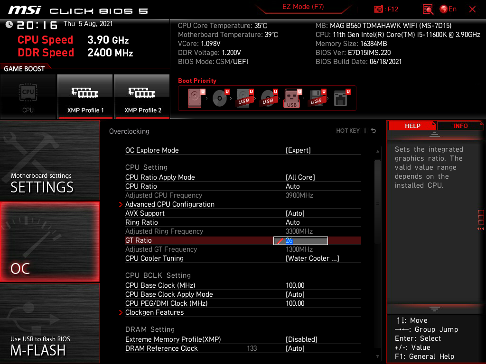Click the HOT KEY label
Screen dimensions: 486x364
[348, 131]
